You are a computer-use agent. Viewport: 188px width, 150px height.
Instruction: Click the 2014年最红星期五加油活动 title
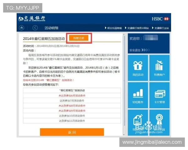pos(44,39)
